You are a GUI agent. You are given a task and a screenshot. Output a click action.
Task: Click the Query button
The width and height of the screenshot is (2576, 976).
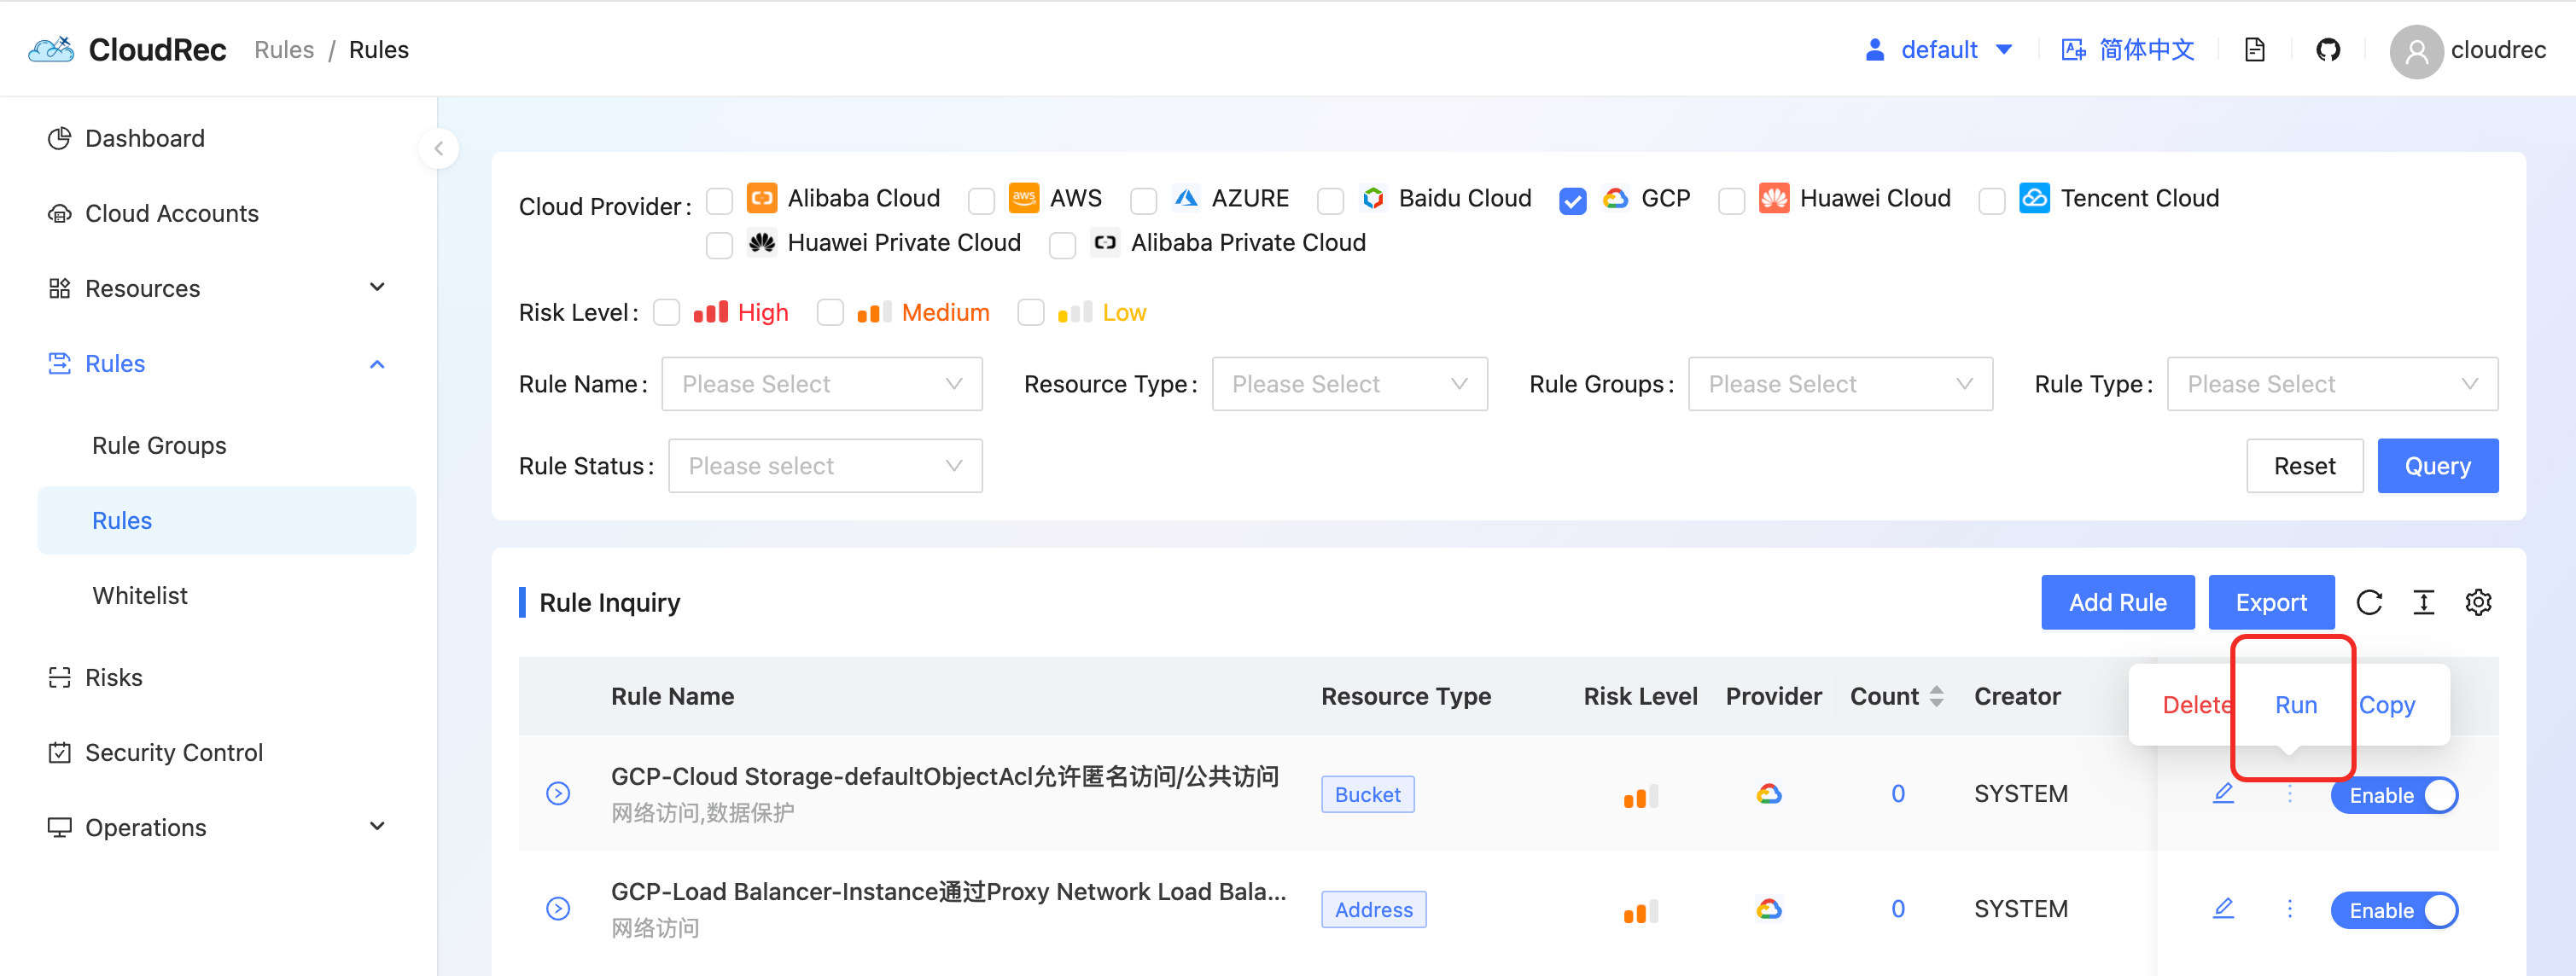coord(2437,466)
